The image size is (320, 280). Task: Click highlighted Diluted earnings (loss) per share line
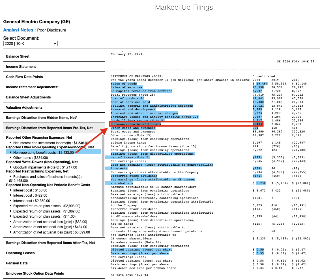141,250
